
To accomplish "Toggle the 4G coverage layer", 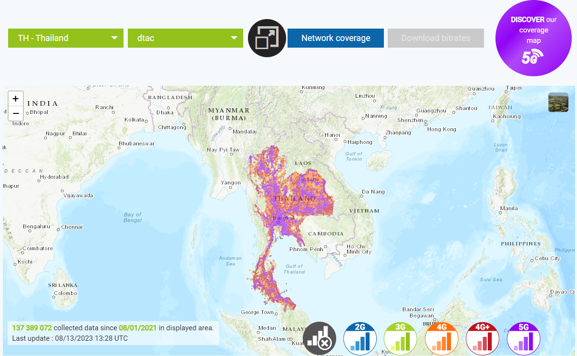I will (x=442, y=338).
